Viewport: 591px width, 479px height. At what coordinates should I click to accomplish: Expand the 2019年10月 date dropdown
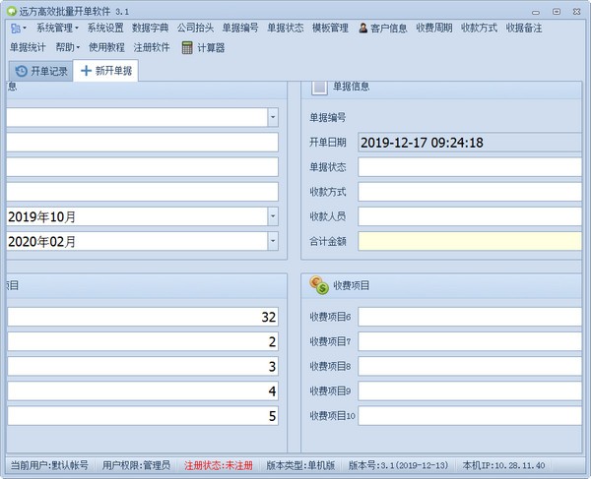pos(273,216)
